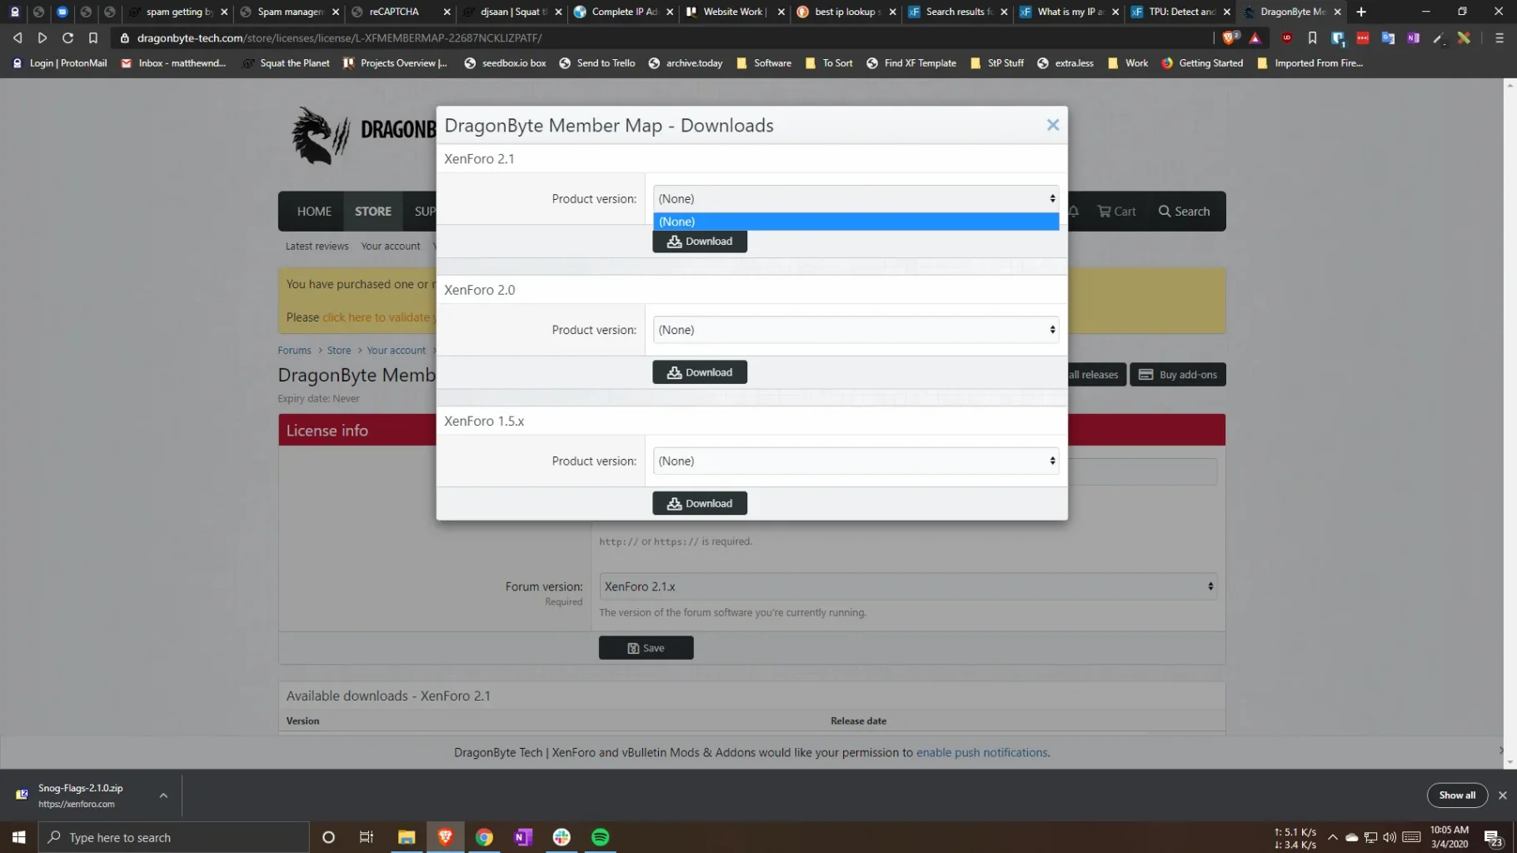The image size is (1517, 853).
Task: Click Download under XenForo 2.1
Action: [x=700, y=242]
